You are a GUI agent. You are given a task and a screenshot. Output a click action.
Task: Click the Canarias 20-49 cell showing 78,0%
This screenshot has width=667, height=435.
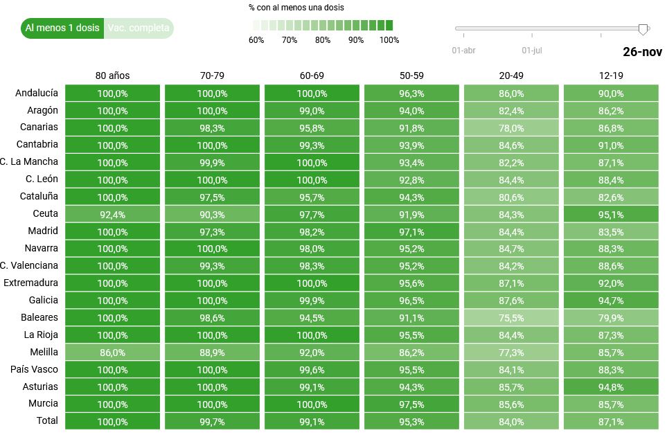tap(511, 127)
